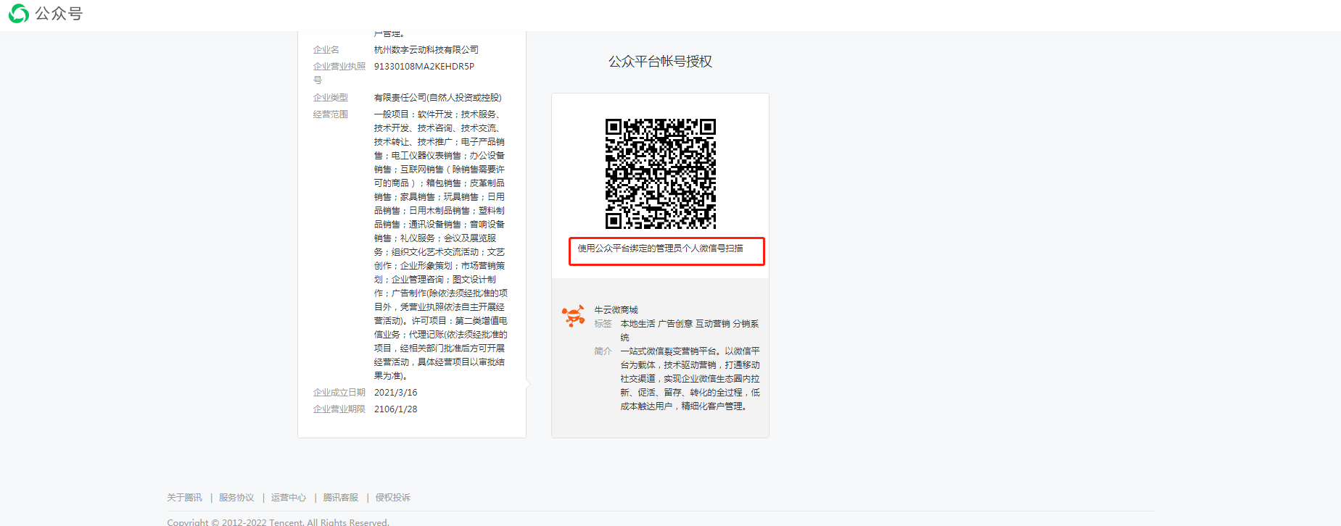This screenshot has width=1341, height=526.
Task: Open the 腾讯客服 footer link
Action: [x=341, y=498]
